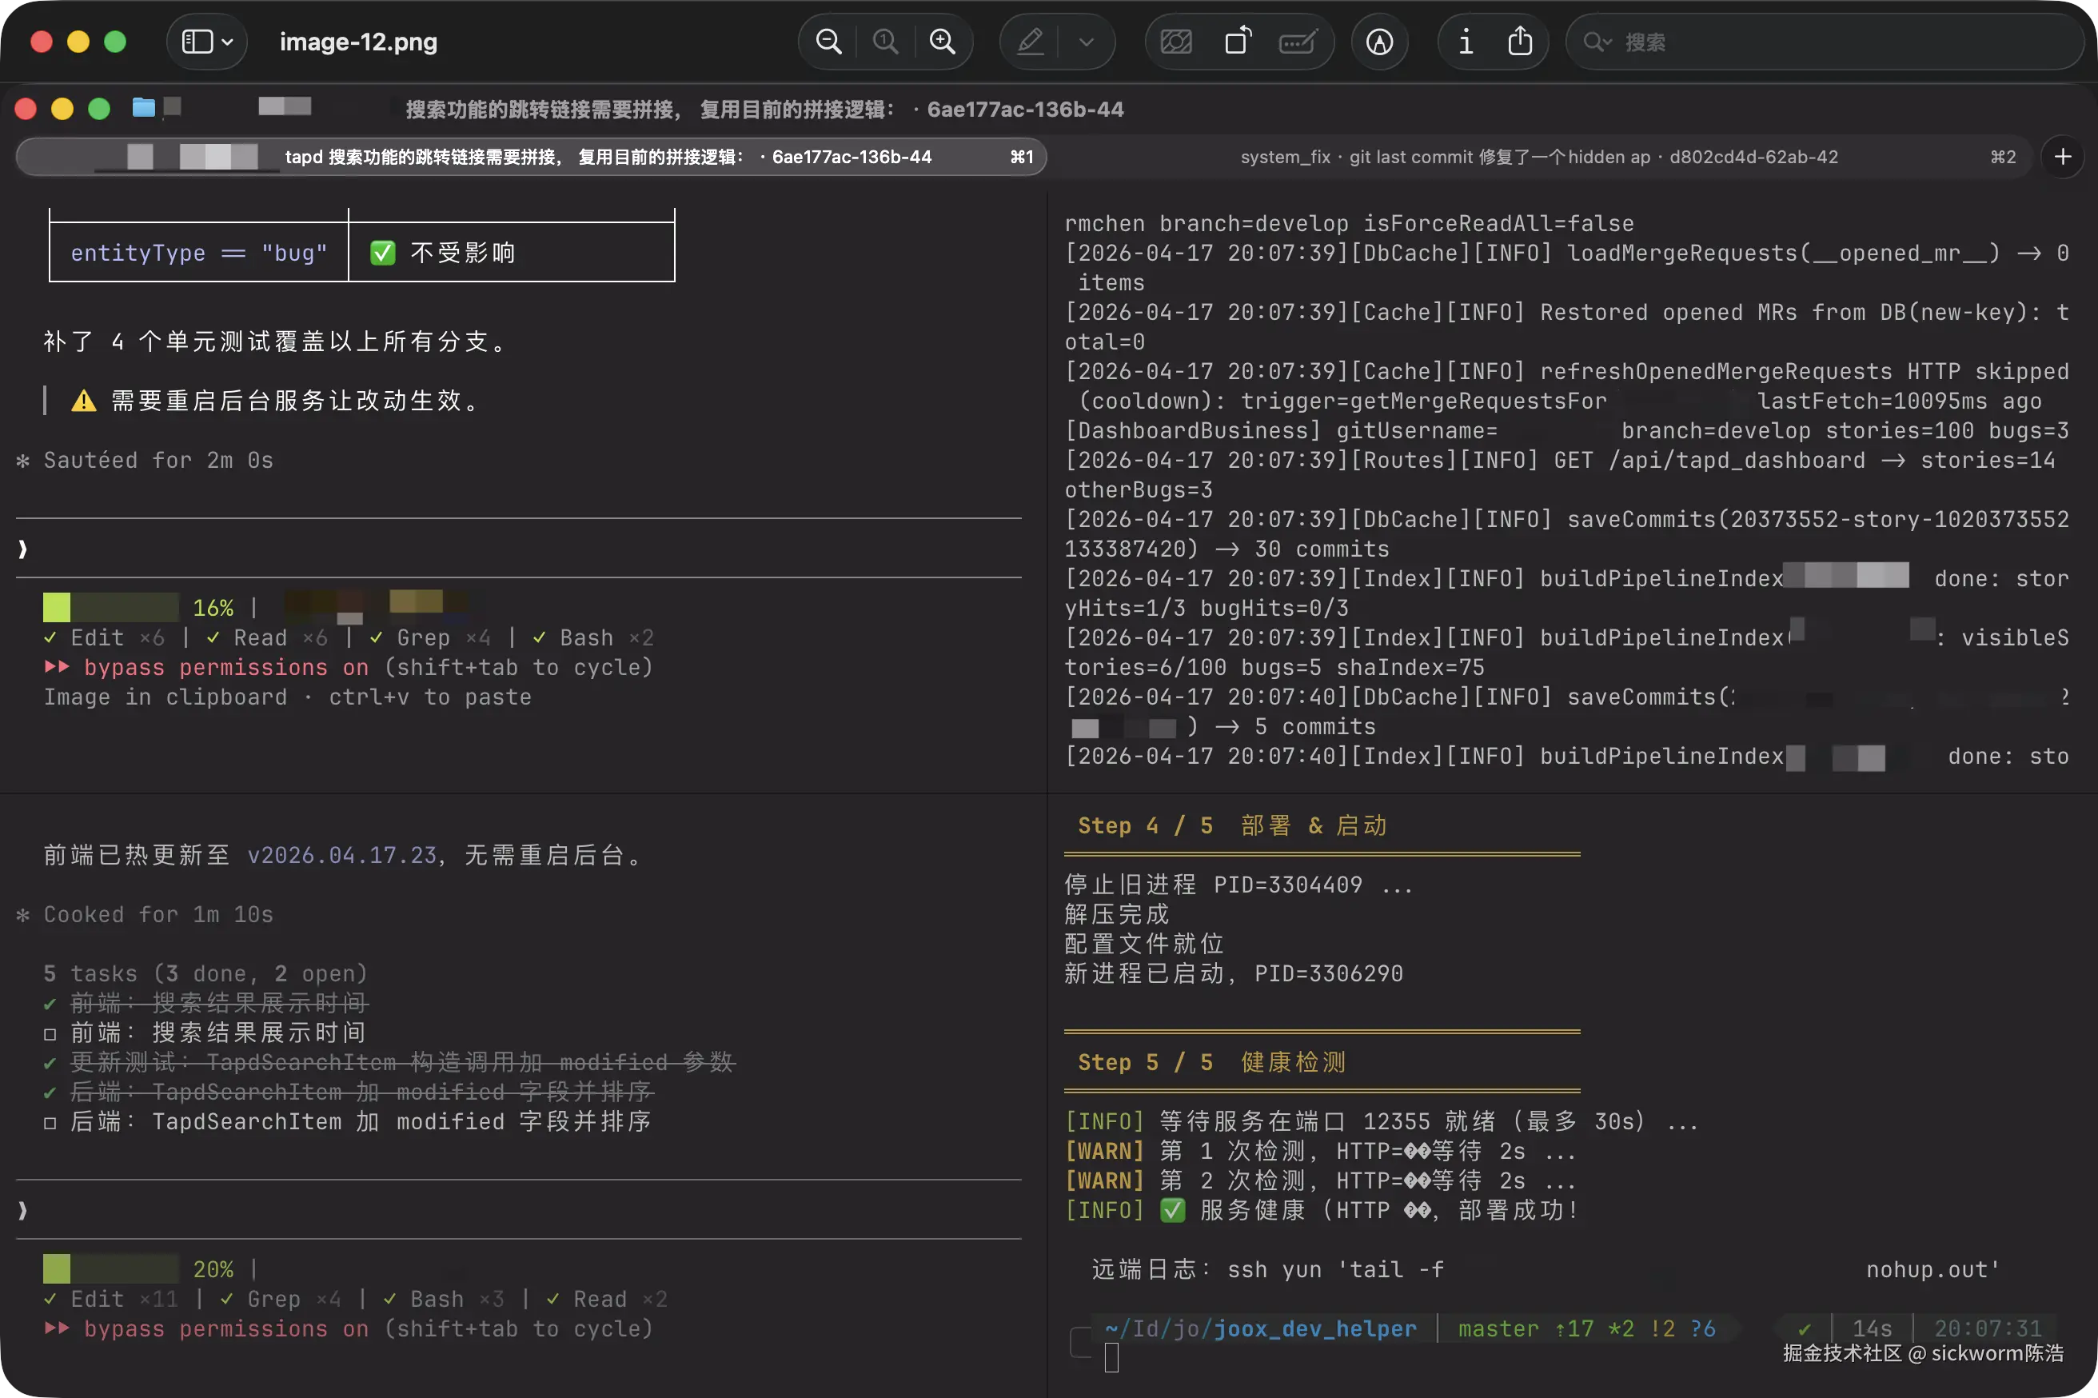This screenshot has width=2098, height=1398.
Task: Click the 14s duration segment in prompt
Action: pos(1872,1328)
